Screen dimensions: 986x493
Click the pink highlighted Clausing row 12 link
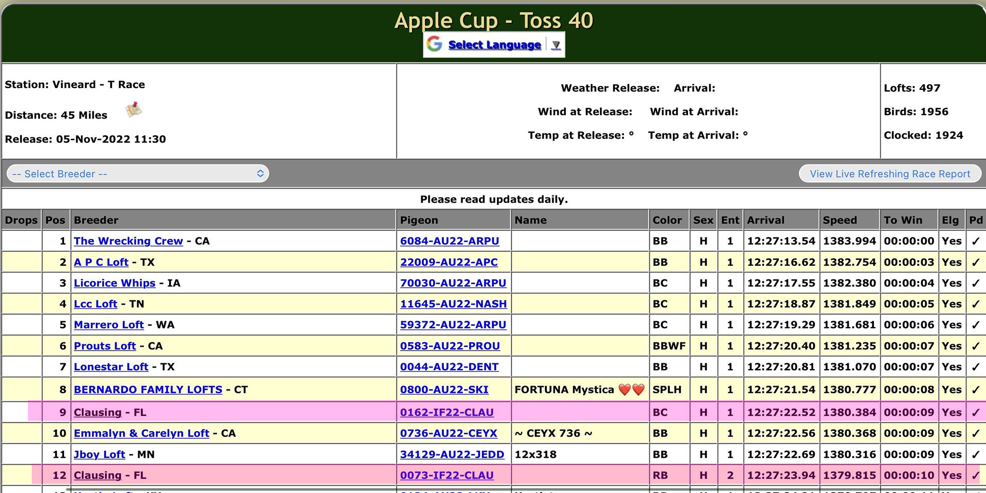[97, 476]
